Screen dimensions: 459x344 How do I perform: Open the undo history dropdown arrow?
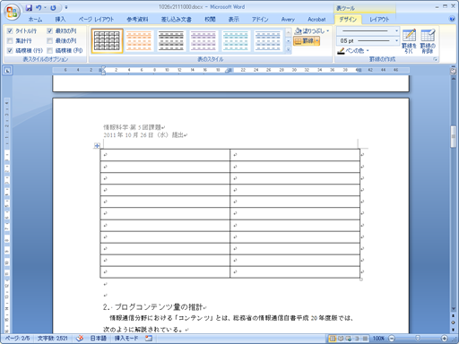click(x=45, y=8)
